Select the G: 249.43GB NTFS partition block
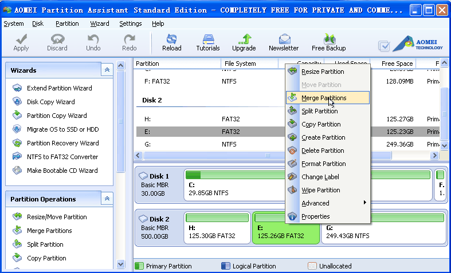This screenshot has height=273, width=451. [x=384, y=228]
